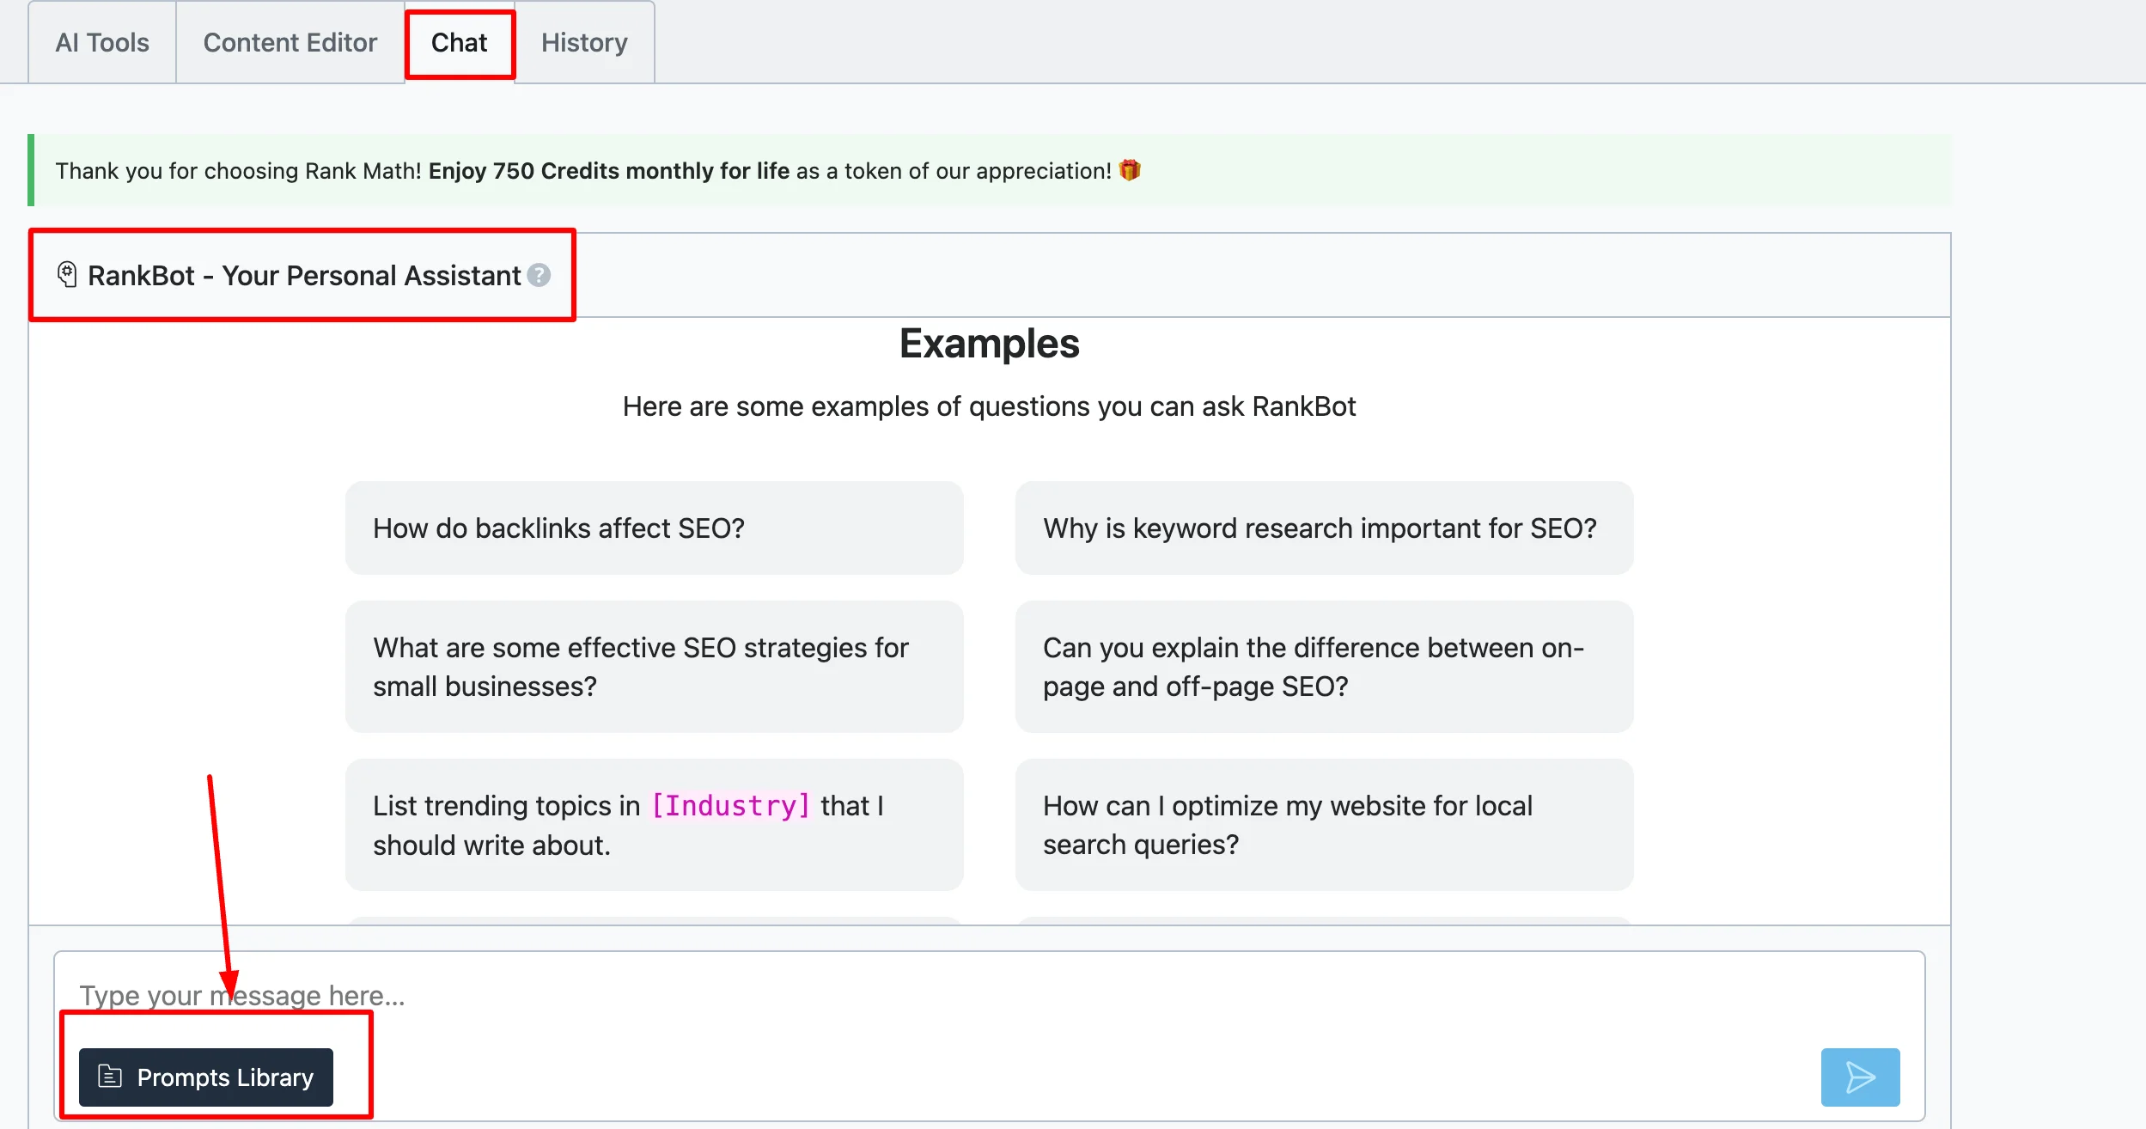2146x1129 pixels.
Task: Click the [Industry] placeholder text
Action: coord(730,805)
